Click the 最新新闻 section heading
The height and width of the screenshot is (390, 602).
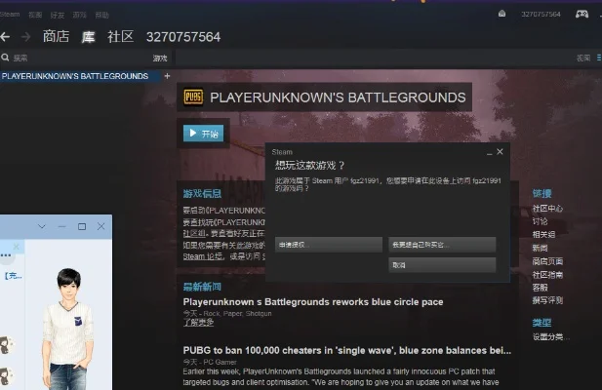[202, 287]
